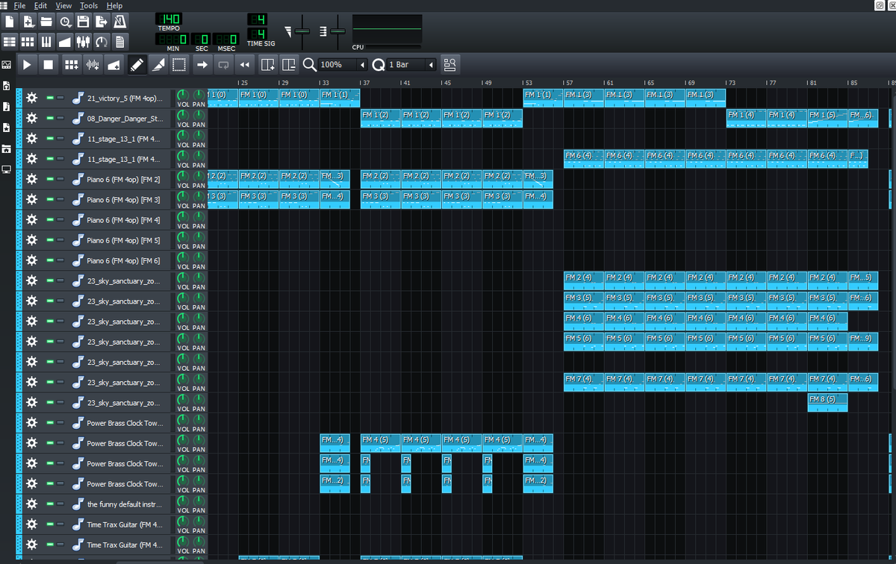Adjust volume knob of 21_victory_5 track
896x564 pixels.
(183, 95)
